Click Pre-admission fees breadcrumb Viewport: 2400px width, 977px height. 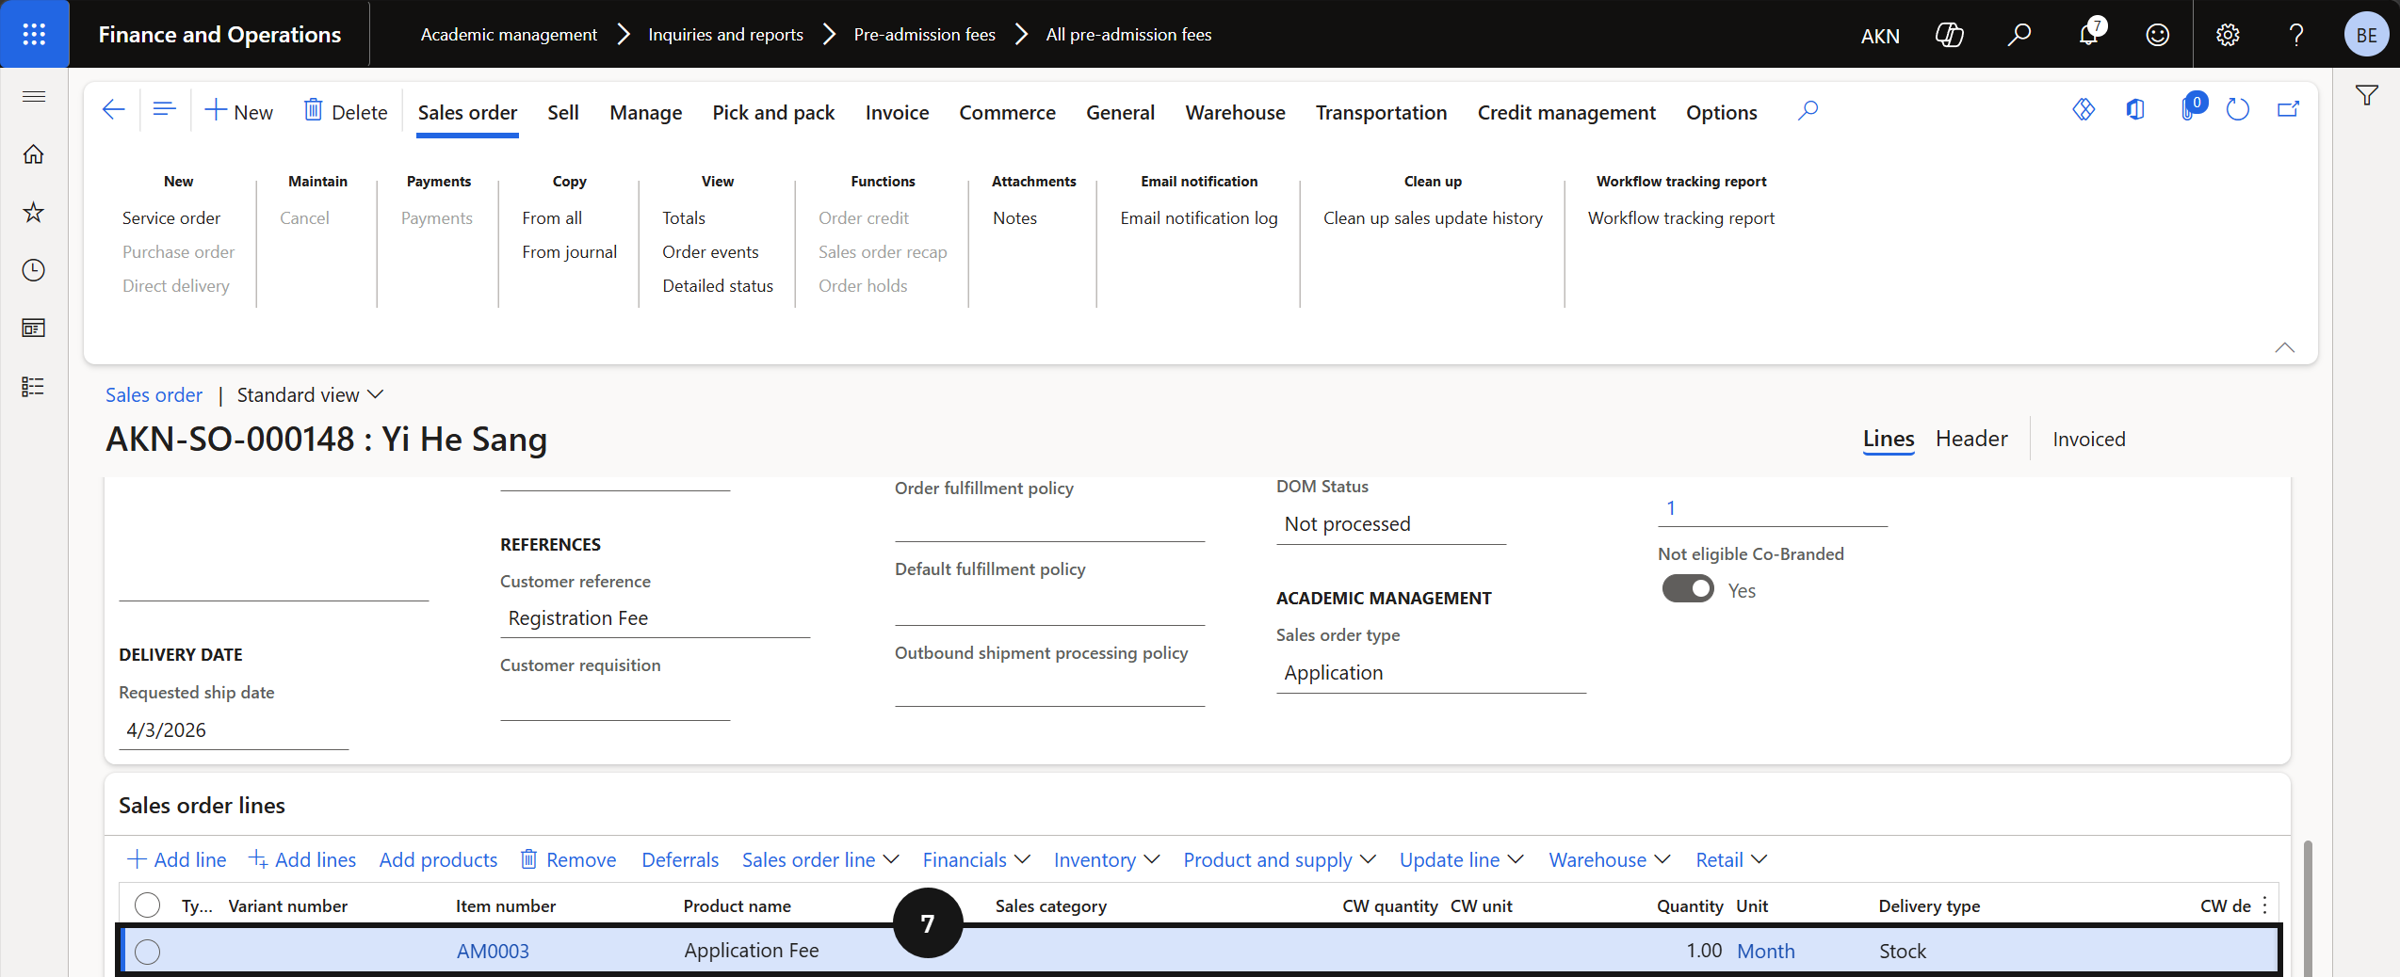(x=924, y=35)
